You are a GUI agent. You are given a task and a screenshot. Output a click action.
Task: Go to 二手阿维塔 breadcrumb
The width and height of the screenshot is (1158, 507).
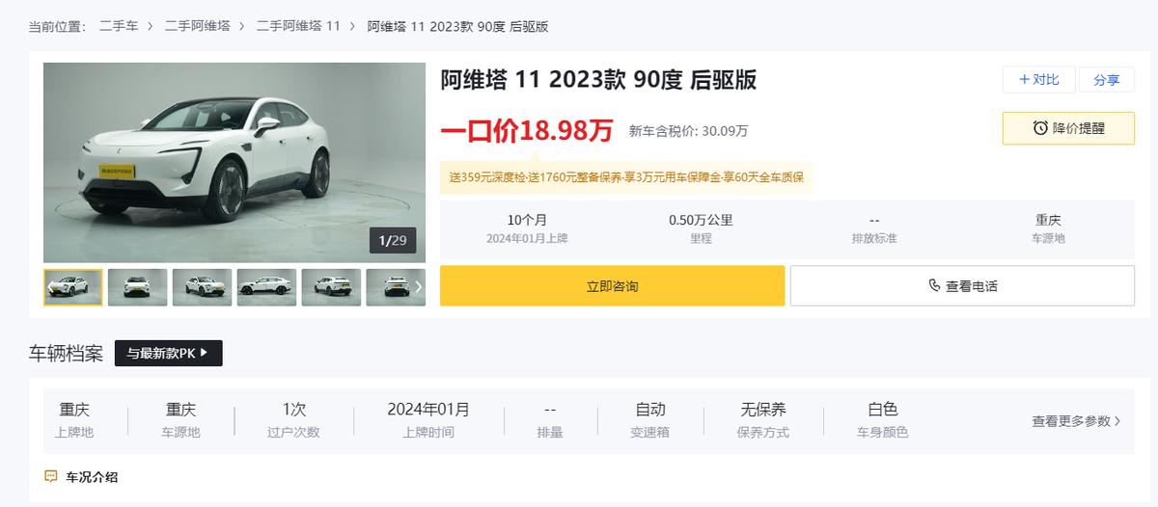(x=197, y=26)
